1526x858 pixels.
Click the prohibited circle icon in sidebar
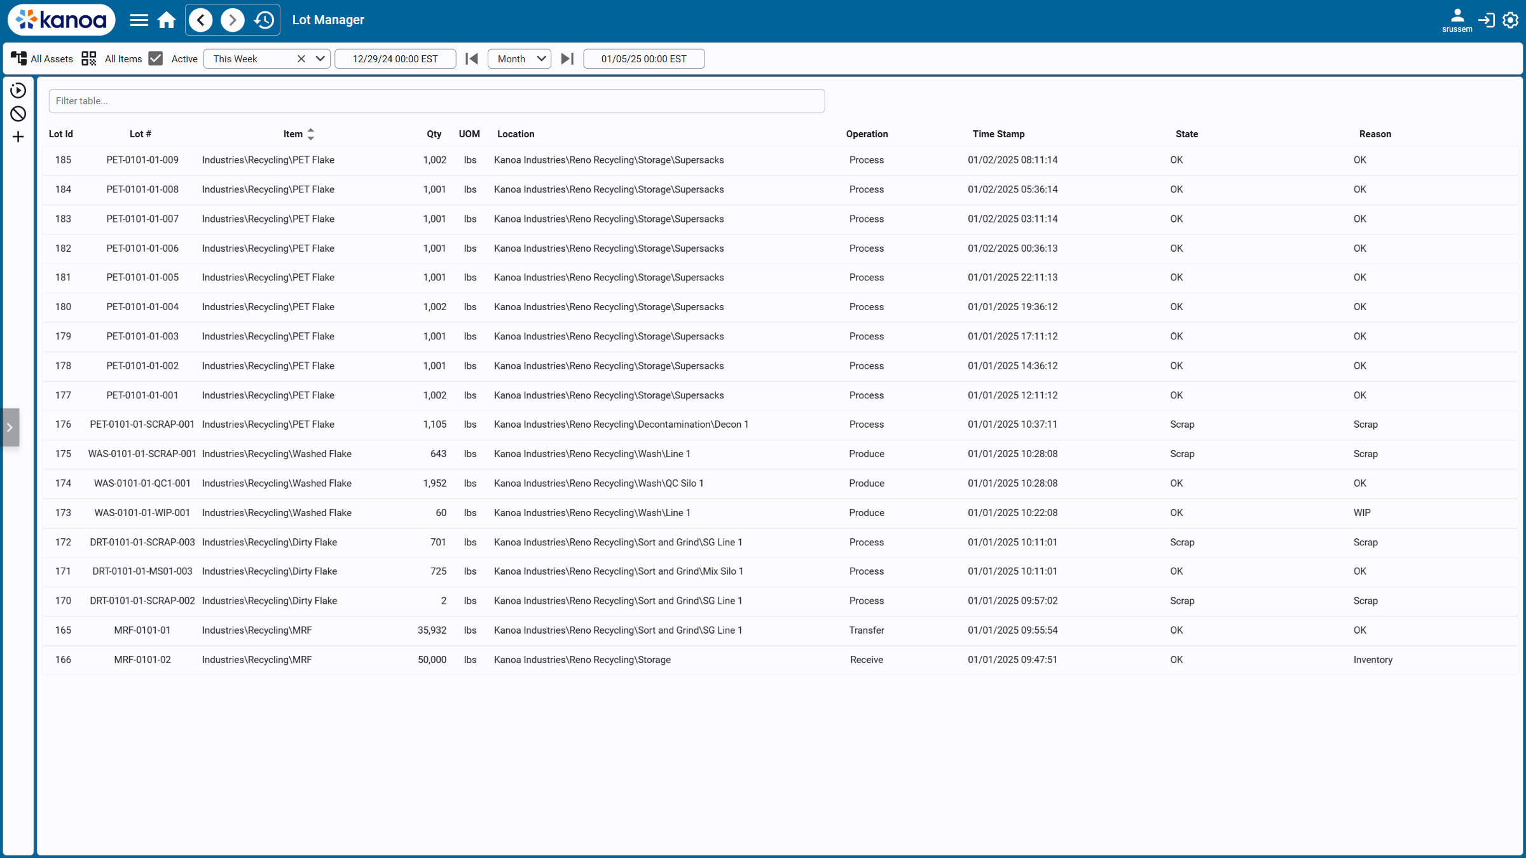18,114
